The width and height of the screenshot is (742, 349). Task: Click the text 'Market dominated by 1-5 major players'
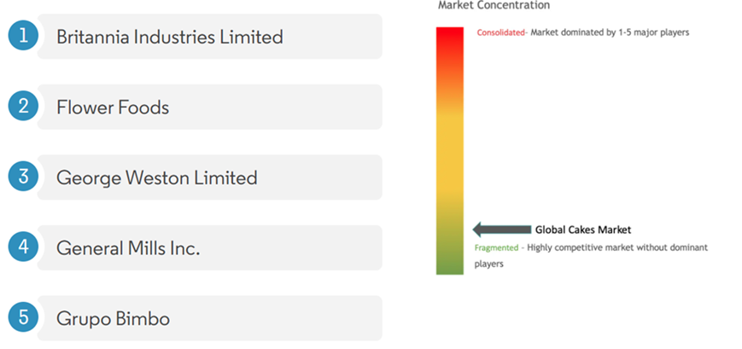pyautogui.click(x=610, y=32)
